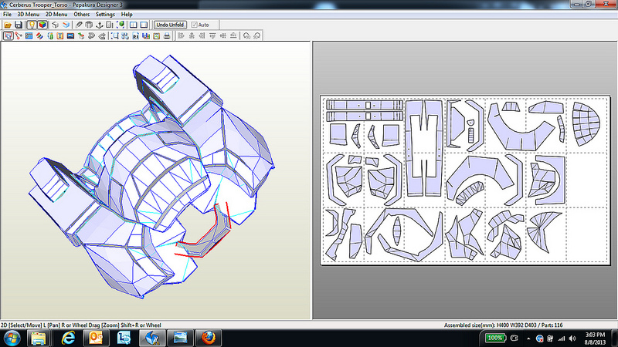
Task: Toggle the colored cube texture button
Action: tap(42, 25)
